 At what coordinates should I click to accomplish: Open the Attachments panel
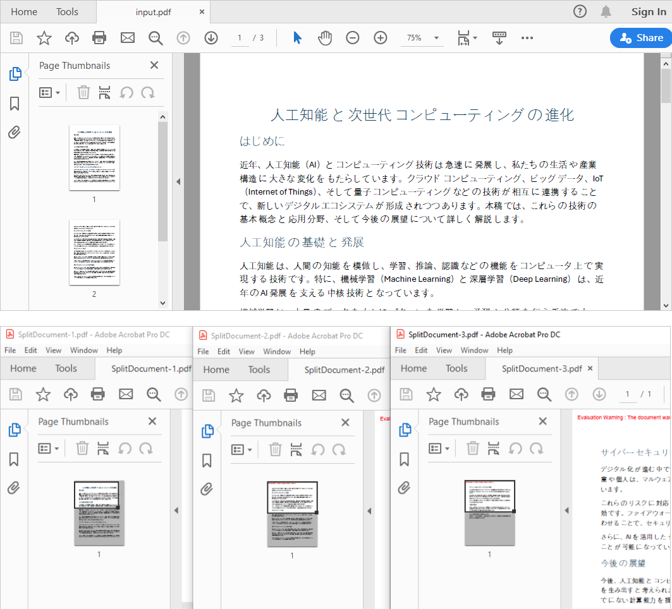[15, 132]
